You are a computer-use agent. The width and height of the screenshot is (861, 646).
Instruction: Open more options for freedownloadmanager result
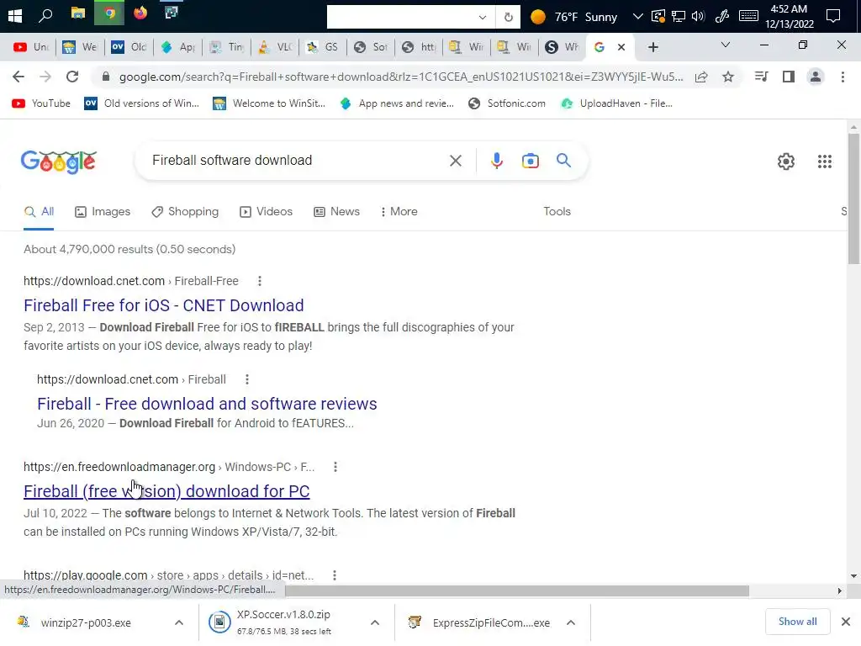pos(335,467)
